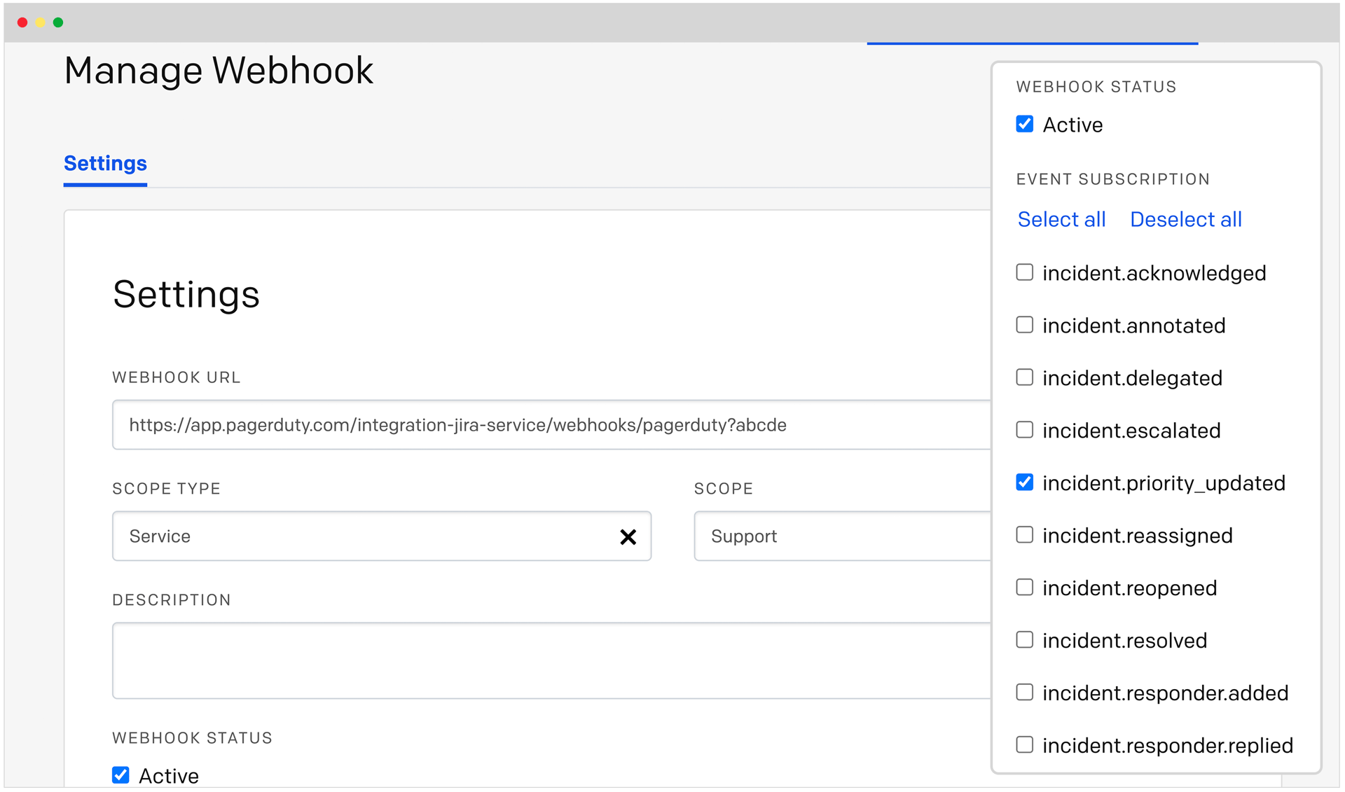This screenshot has width=1345, height=792.
Task: Click Deselect all event subscriptions
Action: click(1185, 219)
